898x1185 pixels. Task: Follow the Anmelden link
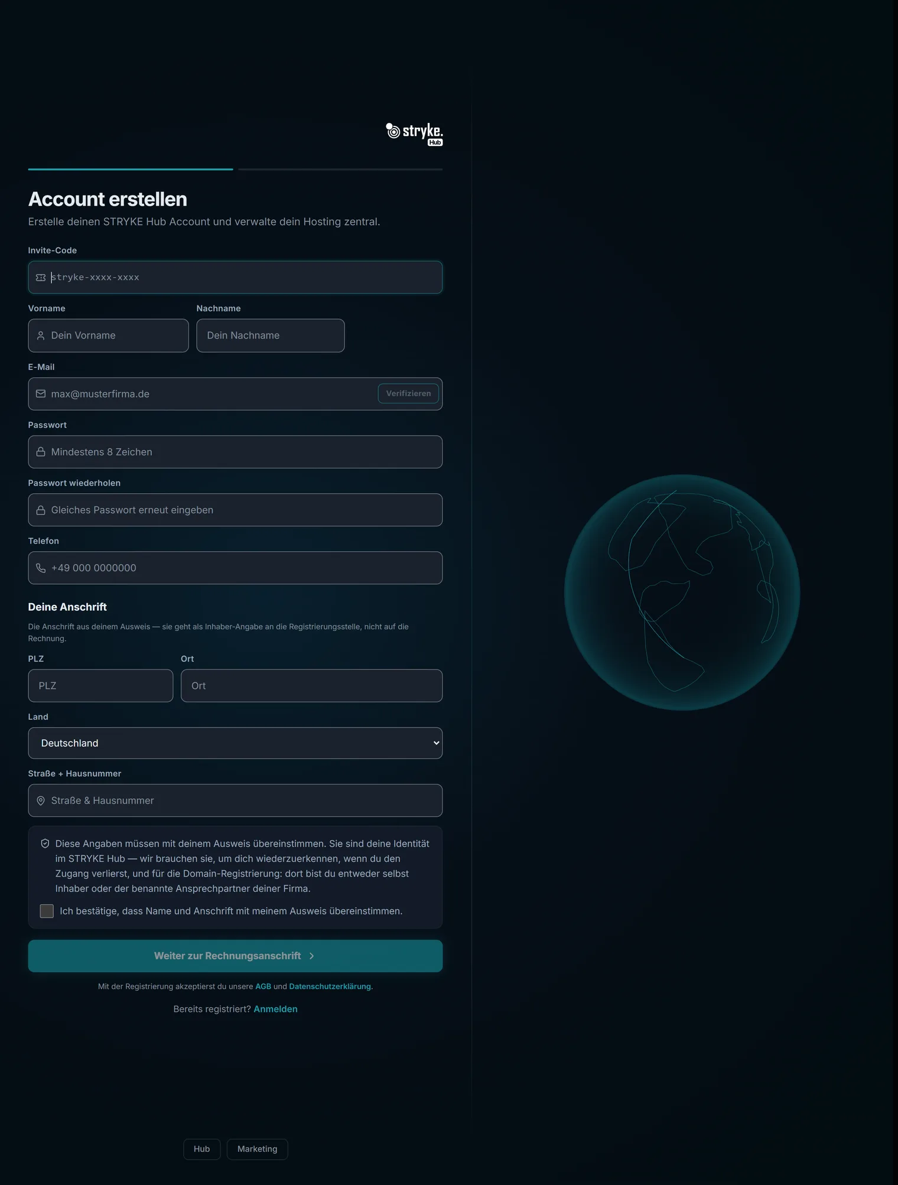[x=275, y=1009]
